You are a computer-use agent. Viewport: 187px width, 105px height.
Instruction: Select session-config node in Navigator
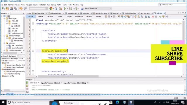coord(9,76)
